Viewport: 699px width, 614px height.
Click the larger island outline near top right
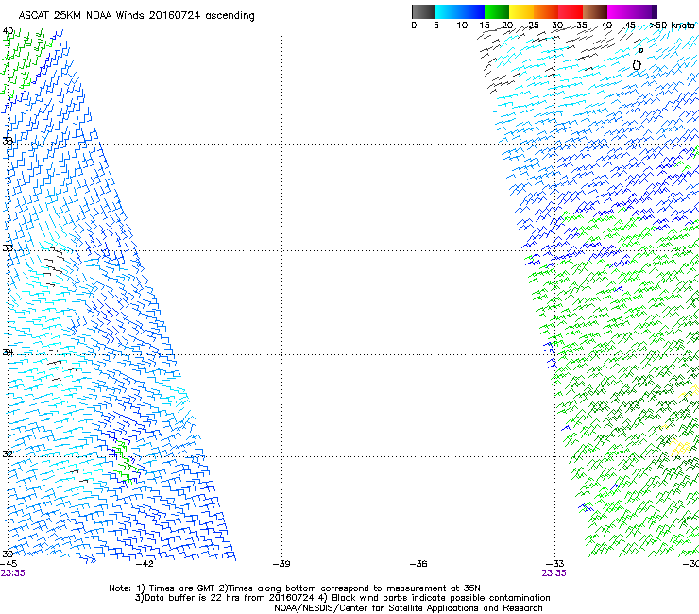(637, 65)
